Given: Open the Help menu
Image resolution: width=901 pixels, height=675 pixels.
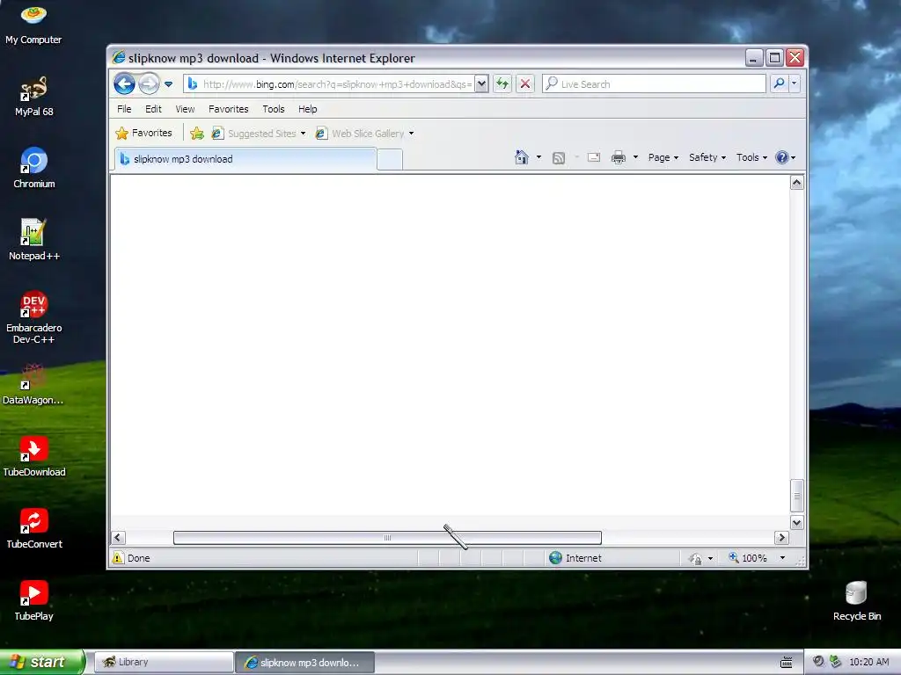Looking at the screenshot, I should (307, 109).
